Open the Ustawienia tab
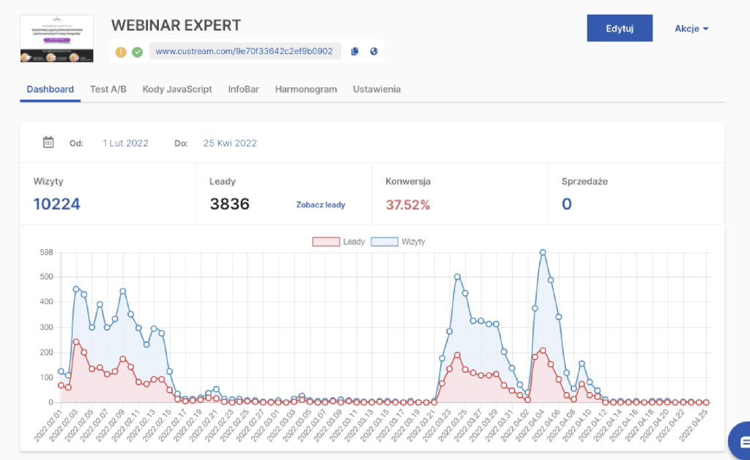This screenshot has width=750, height=460. point(376,89)
